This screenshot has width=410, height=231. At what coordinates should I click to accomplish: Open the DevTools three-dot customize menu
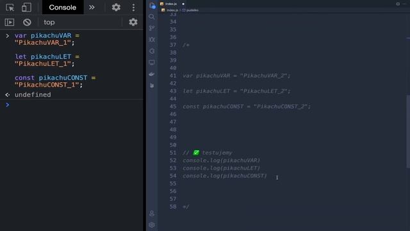tap(134, 7)
